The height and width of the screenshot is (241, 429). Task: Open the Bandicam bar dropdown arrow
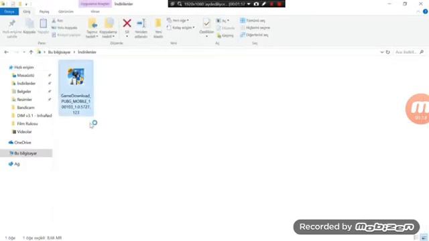tap(249, 4)
